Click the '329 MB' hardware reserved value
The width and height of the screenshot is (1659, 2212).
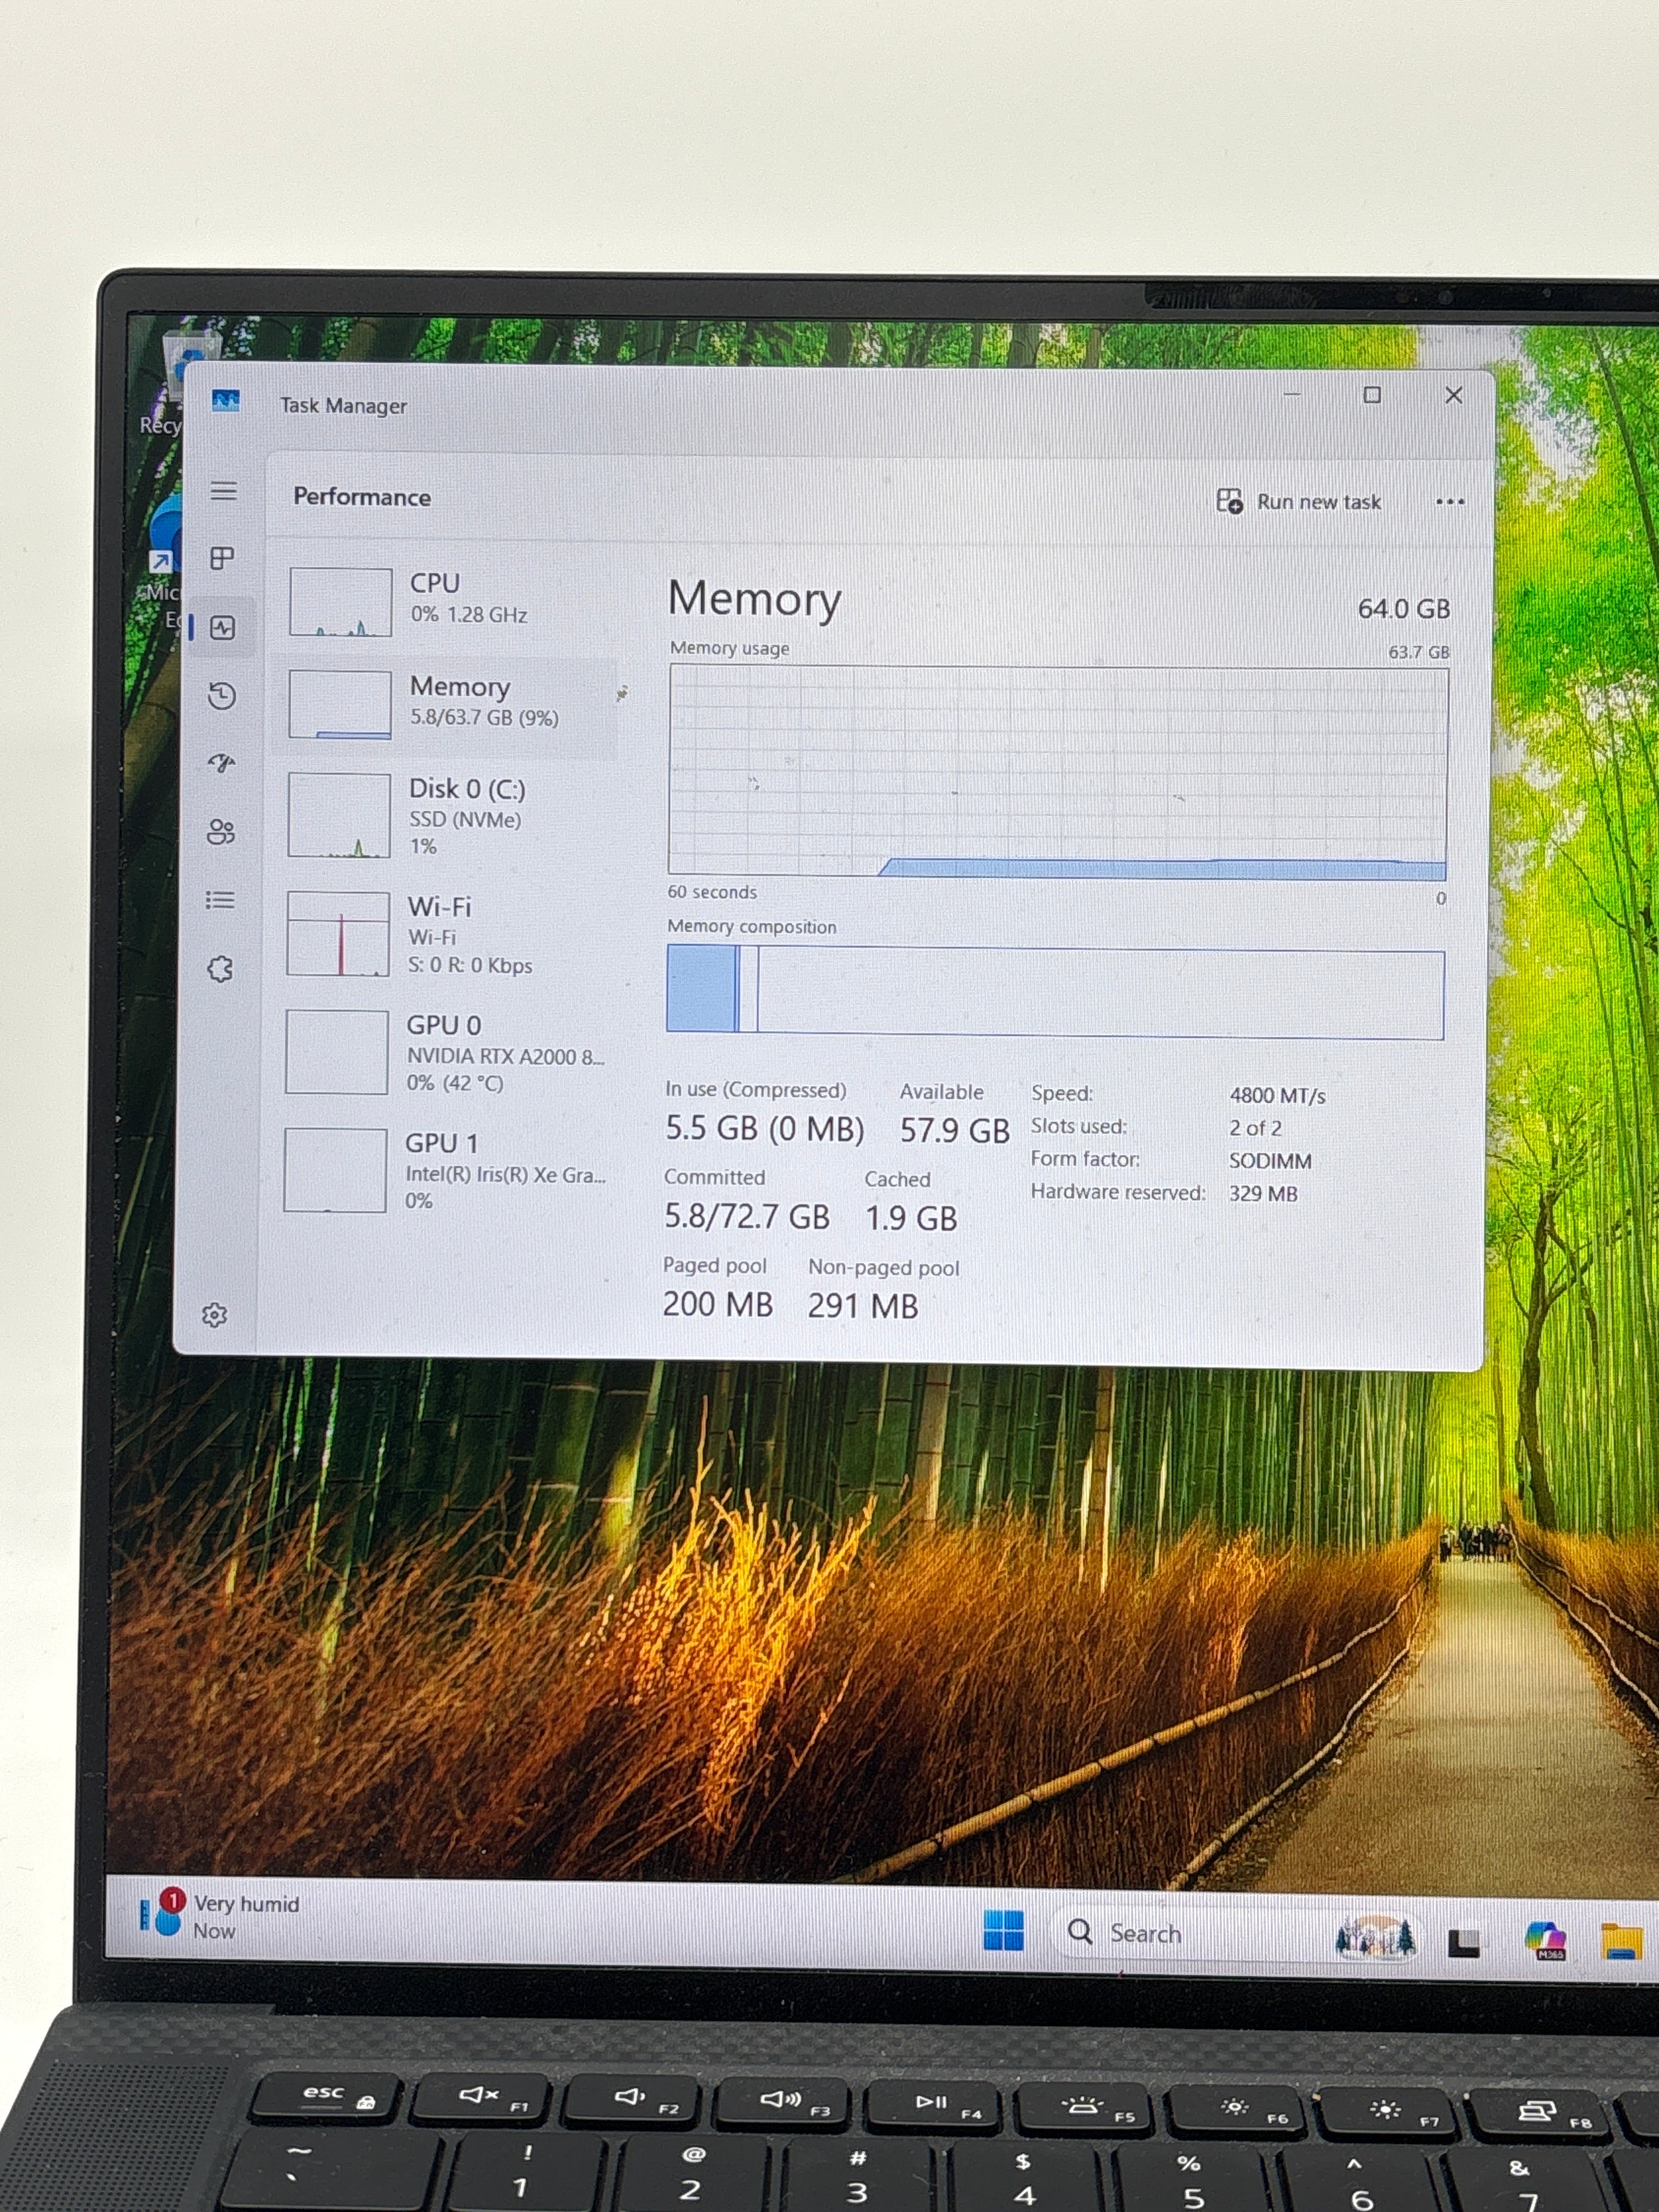[x=1264, y=1194]
